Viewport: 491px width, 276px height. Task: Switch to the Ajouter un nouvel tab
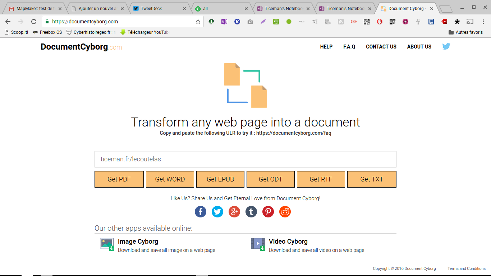98,8
